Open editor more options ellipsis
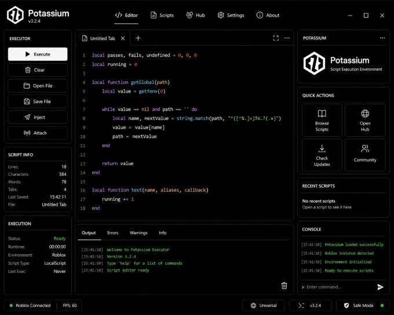 click(x=287, y=38)
